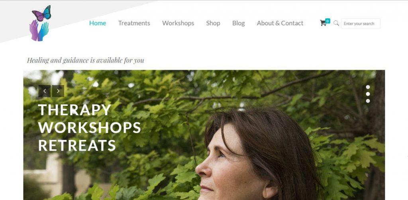Click the cart item count badge
Viewport: 408px width, 200px height.
pos(328,21)
